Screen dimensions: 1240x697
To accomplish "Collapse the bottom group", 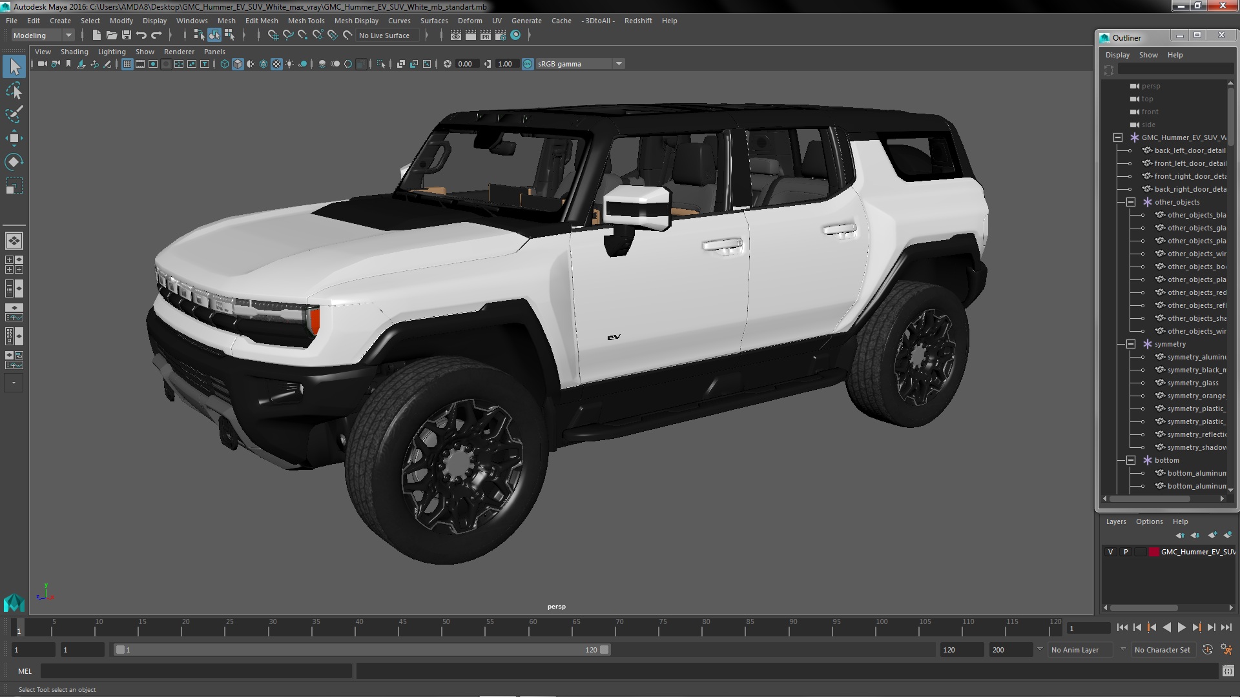I will coord(1130,460).
